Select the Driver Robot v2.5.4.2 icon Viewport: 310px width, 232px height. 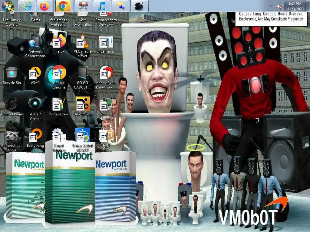pyautogui.click(x=82, y=140)
